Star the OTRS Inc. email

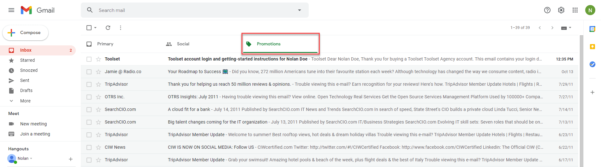pos(98,97)
